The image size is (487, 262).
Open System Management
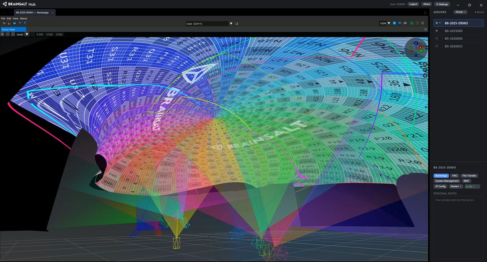point(447,181)
